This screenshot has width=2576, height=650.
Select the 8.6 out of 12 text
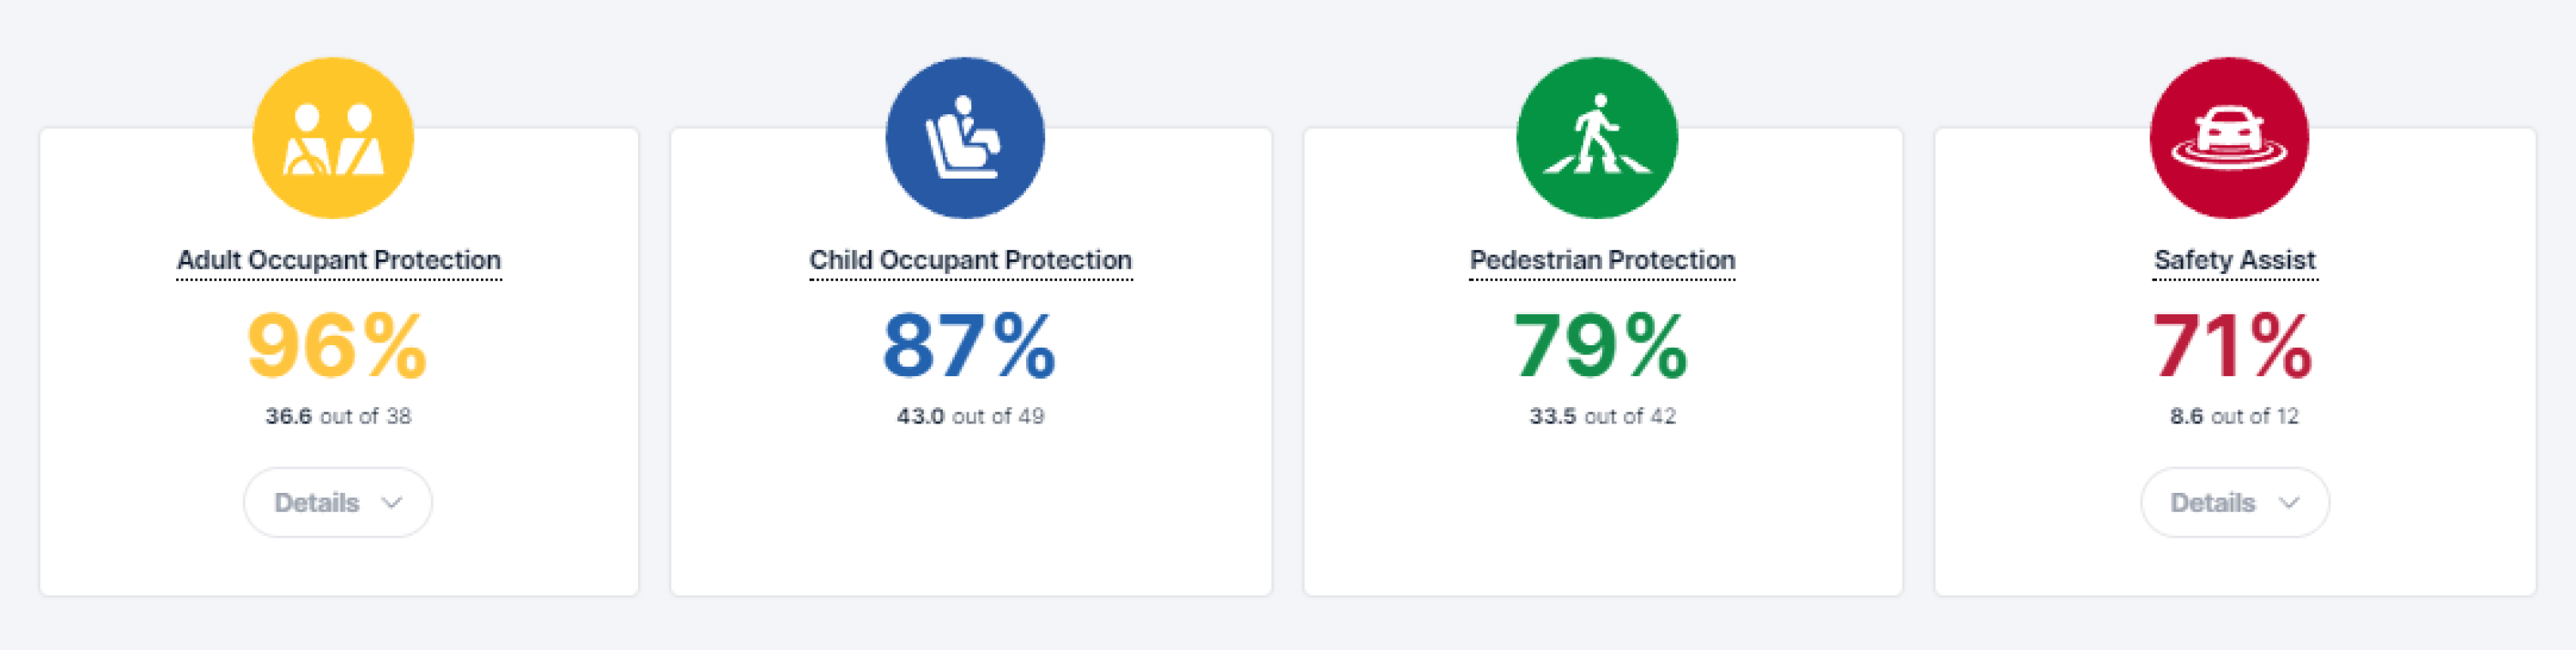click(2234, 416)
